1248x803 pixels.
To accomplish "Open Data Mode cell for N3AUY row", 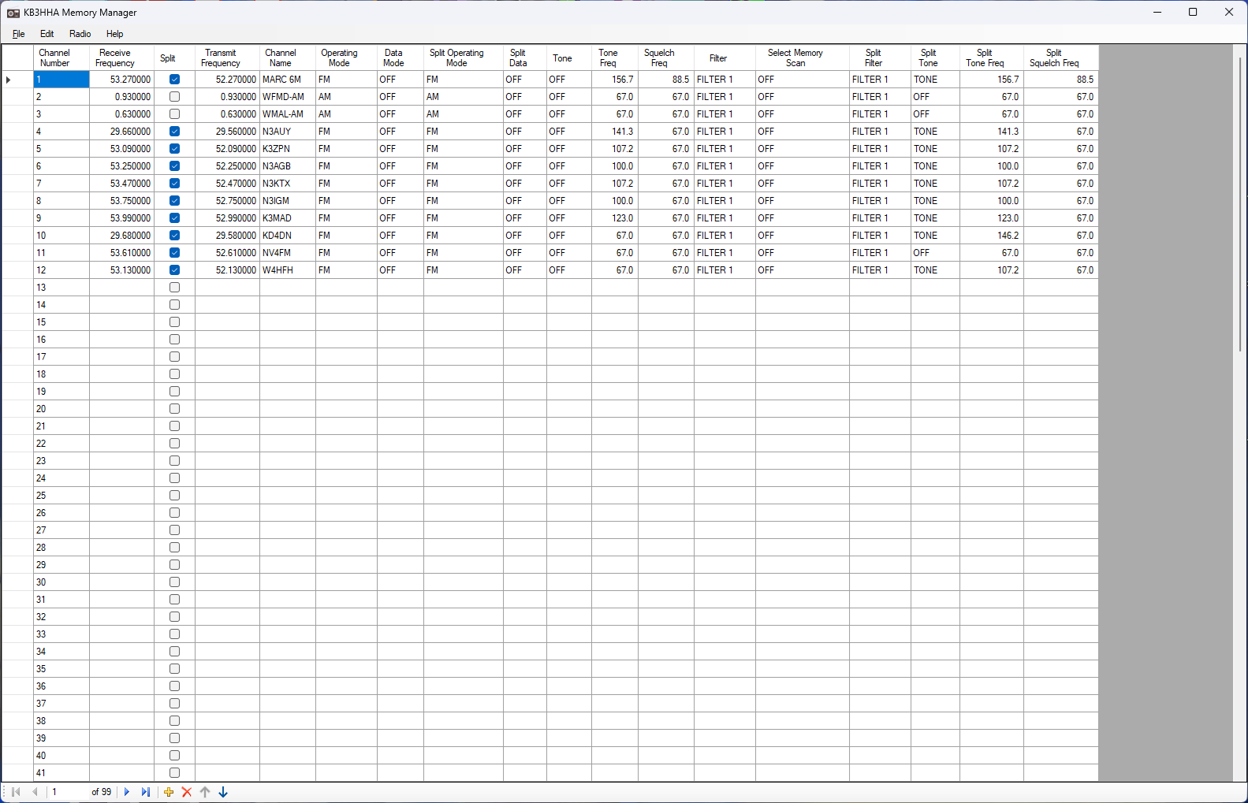I will coord(400,132).
